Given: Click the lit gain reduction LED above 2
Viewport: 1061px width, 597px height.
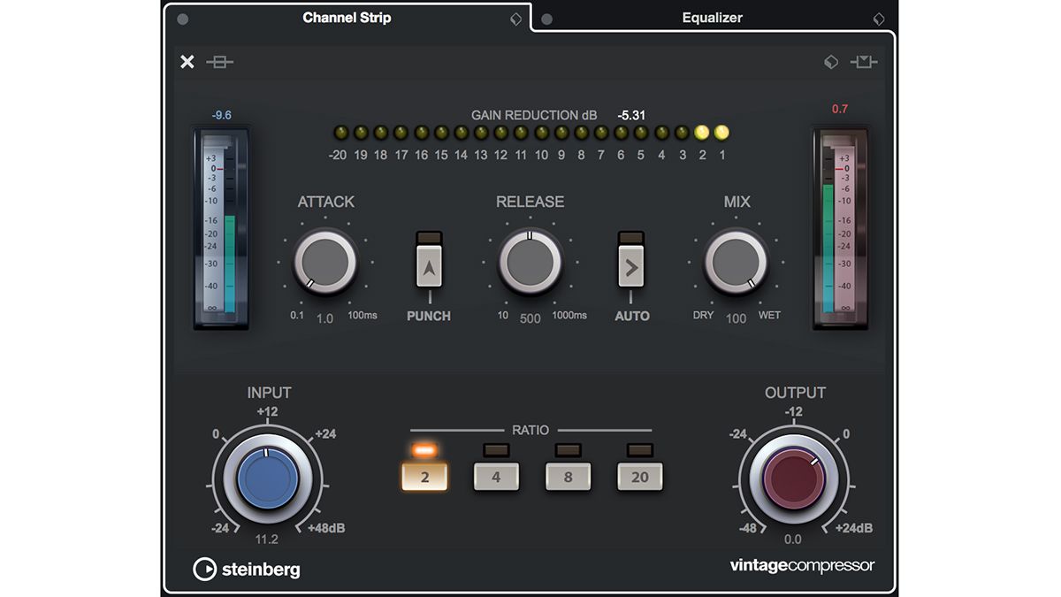Looking at the screenshot, I should pos(702,133).
